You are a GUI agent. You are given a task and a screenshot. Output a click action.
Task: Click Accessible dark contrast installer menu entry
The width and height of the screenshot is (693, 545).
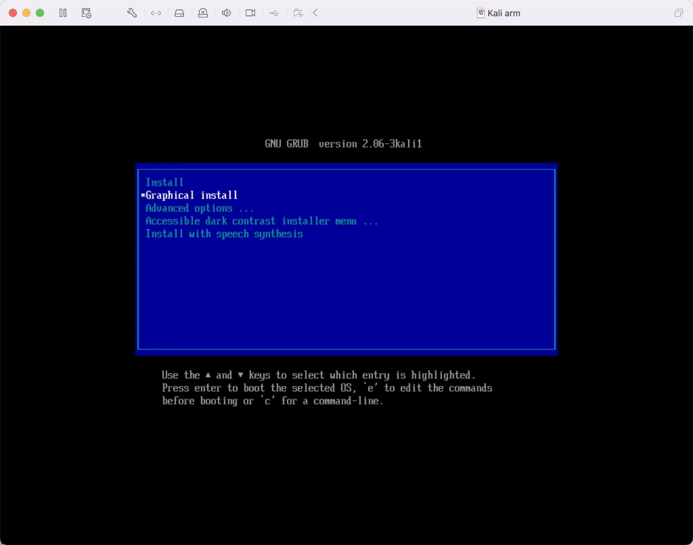[x=262, y=221]
